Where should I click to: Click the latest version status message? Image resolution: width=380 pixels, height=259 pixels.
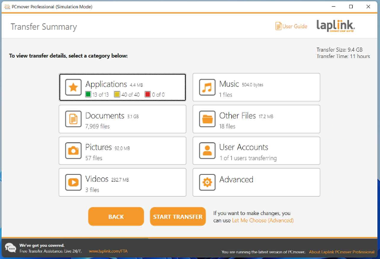tap(263, 252)
